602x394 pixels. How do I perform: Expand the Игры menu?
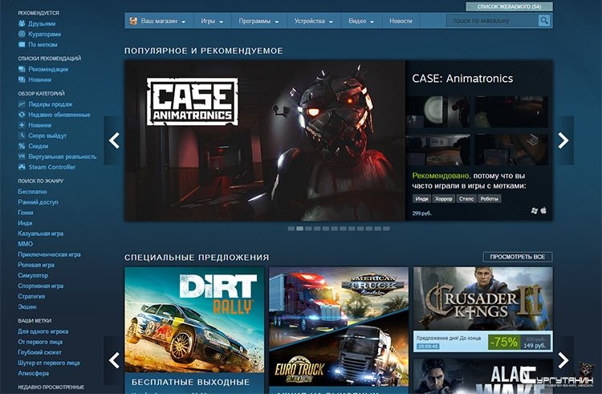click(212, 21)
